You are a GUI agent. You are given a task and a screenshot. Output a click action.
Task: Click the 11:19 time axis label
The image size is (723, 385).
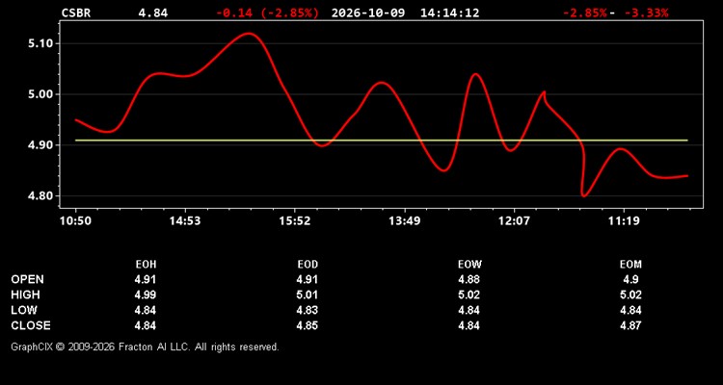click(x=624, y=220)
